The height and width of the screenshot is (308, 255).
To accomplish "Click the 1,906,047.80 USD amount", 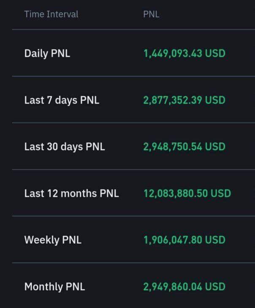I will (x=184, y=240).
